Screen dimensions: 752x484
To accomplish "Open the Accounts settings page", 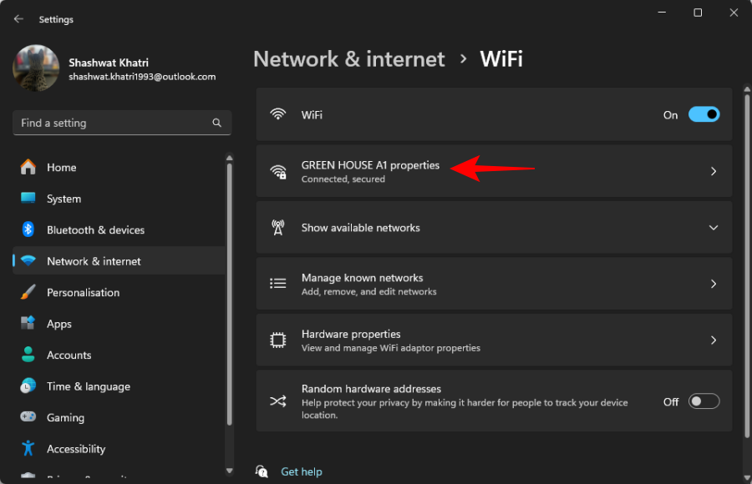I will (x=69, y=355).
